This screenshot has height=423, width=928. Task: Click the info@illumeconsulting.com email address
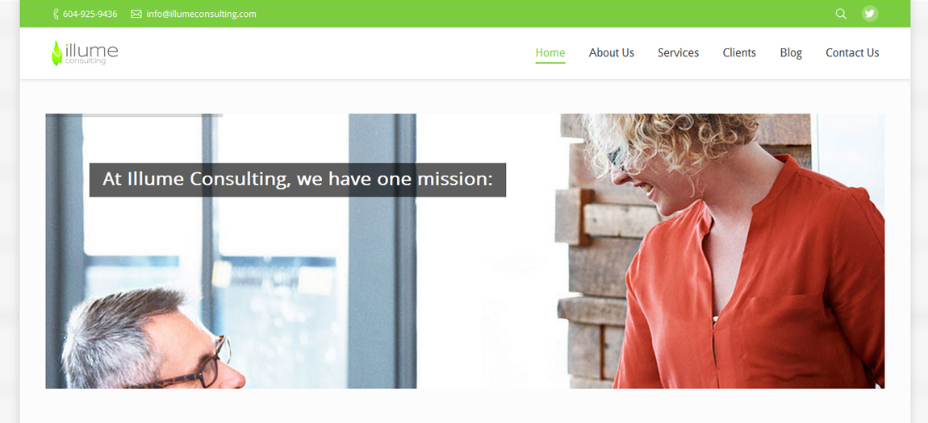tap(201, 14)
